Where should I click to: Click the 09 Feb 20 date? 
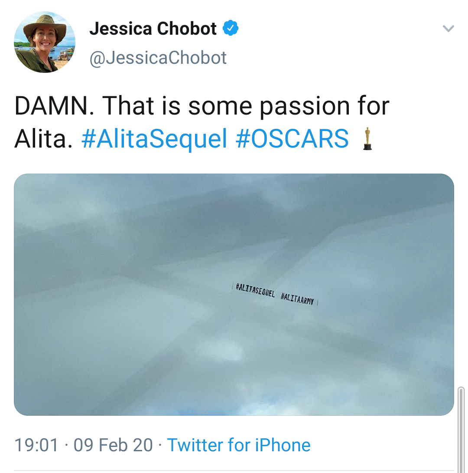coord(113,445)
